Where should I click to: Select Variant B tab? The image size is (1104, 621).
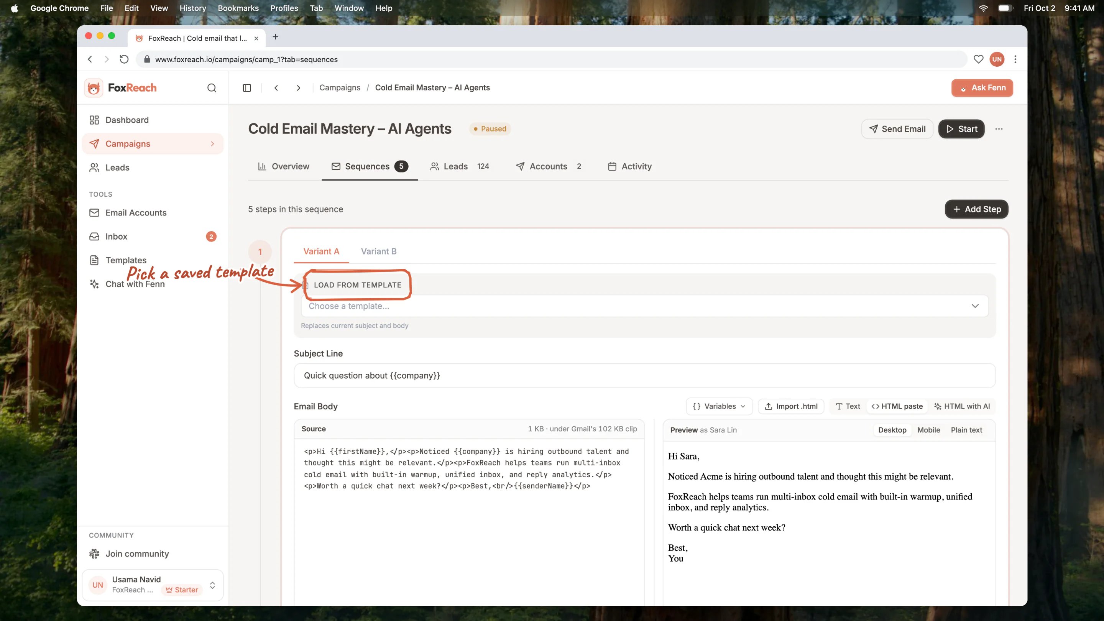click(x=378, y=251)
